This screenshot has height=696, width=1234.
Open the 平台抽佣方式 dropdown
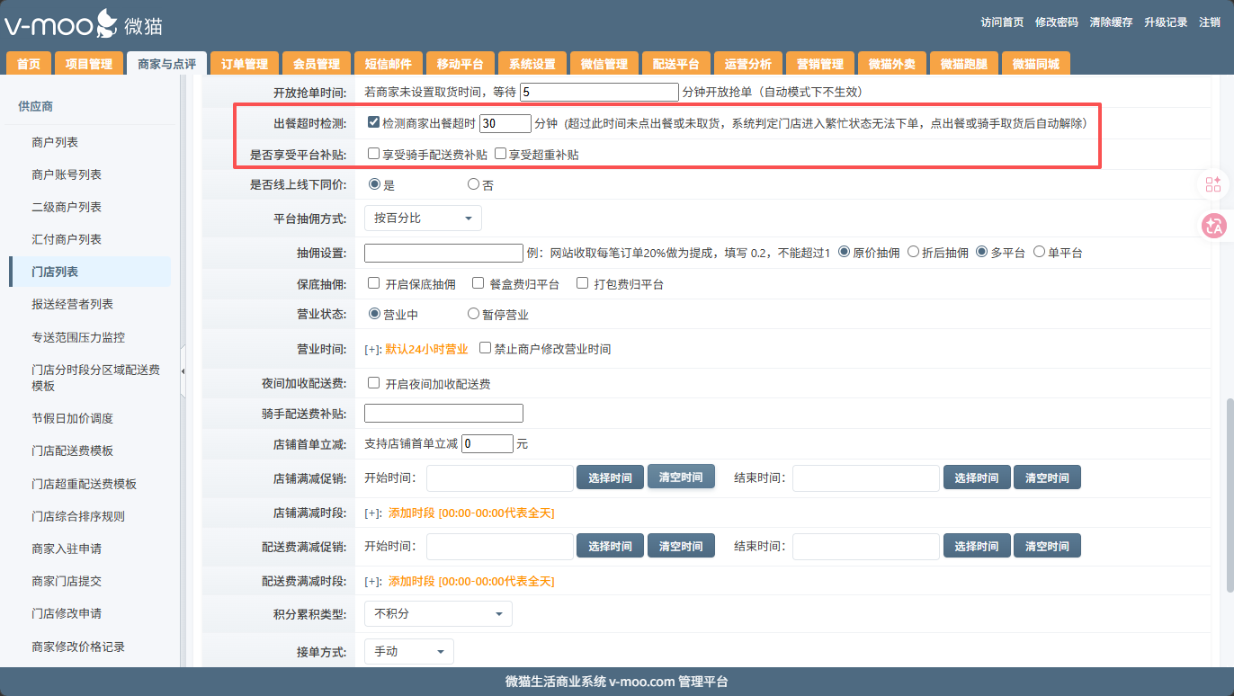click(423, 219)
